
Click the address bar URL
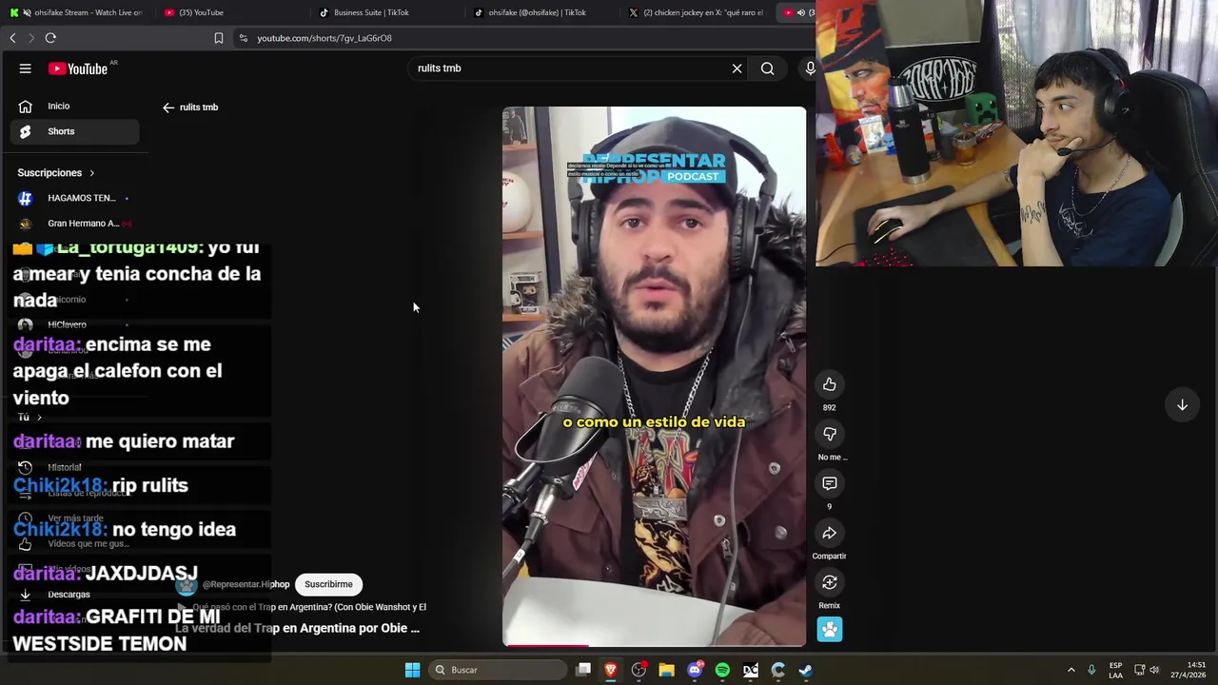tap(324, 38)
